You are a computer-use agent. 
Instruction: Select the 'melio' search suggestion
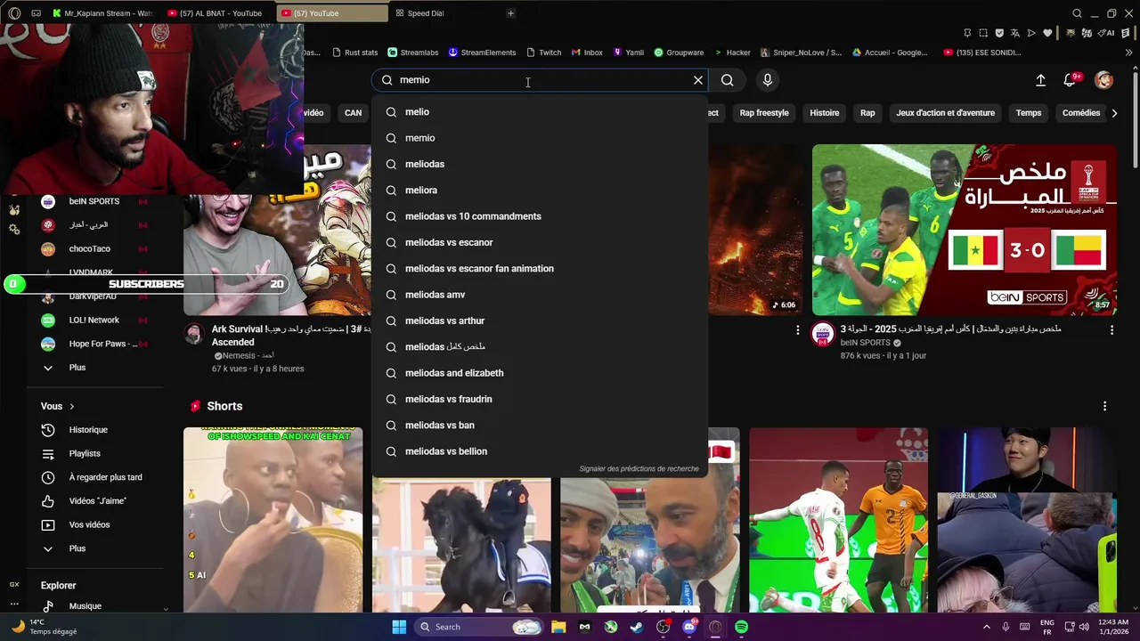point(540,112)
